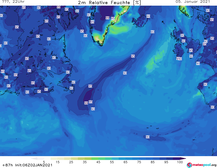This screenshot has height=168, width=217.
Task: Click the date '05. Januar 2021'
Action: pyautogui.click(x=193, y=2)
